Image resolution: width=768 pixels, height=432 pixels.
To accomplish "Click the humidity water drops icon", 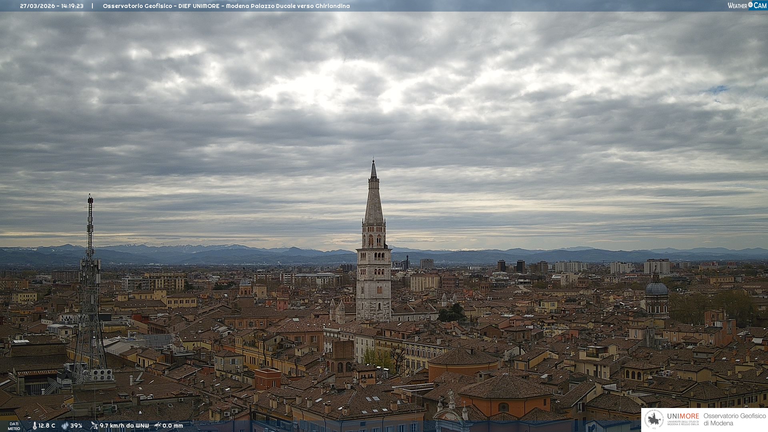I will pyautogui.click(x=65, y=426).
